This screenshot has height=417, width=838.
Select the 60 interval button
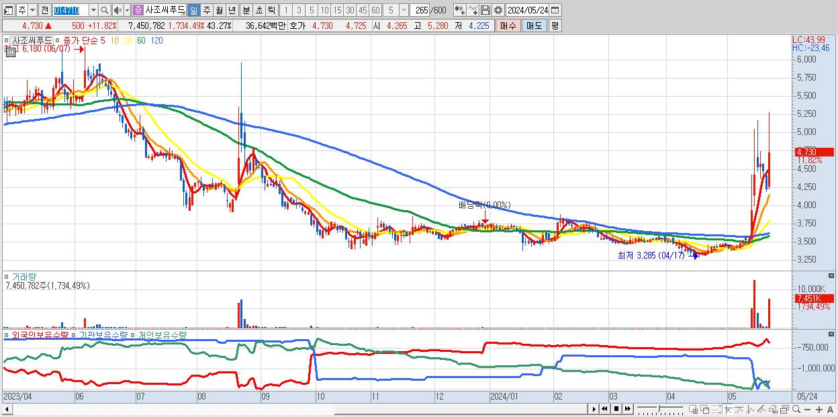click(x=375, y=10)
